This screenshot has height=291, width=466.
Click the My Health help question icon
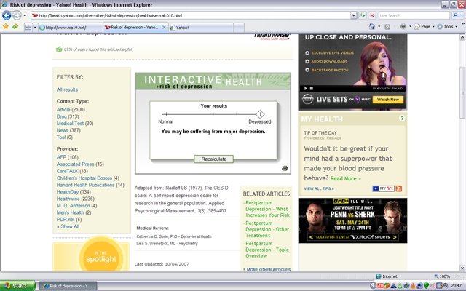pyautogui.click(x=402, y=118)
